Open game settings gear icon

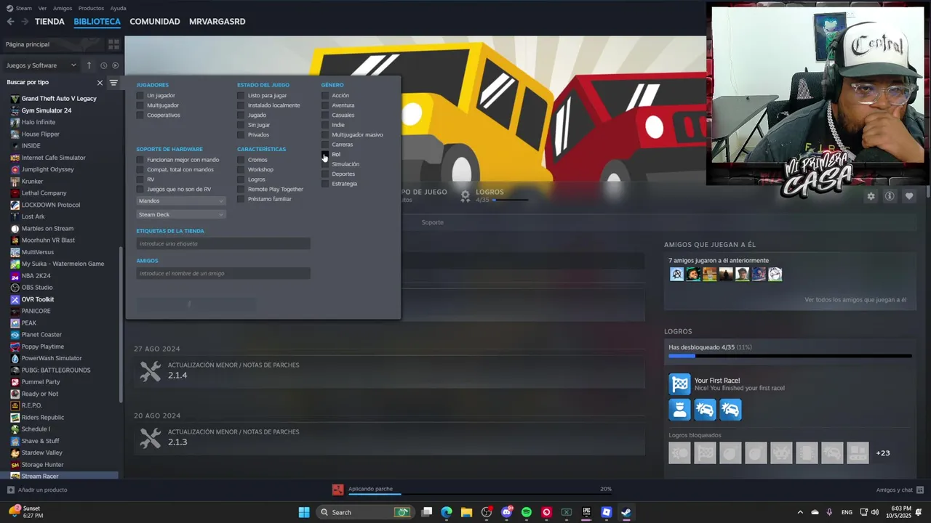pyautogui.click(x=871, y=196)
